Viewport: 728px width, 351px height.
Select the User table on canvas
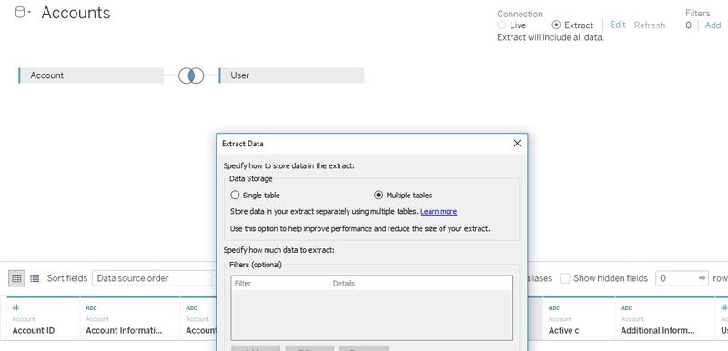291,75
